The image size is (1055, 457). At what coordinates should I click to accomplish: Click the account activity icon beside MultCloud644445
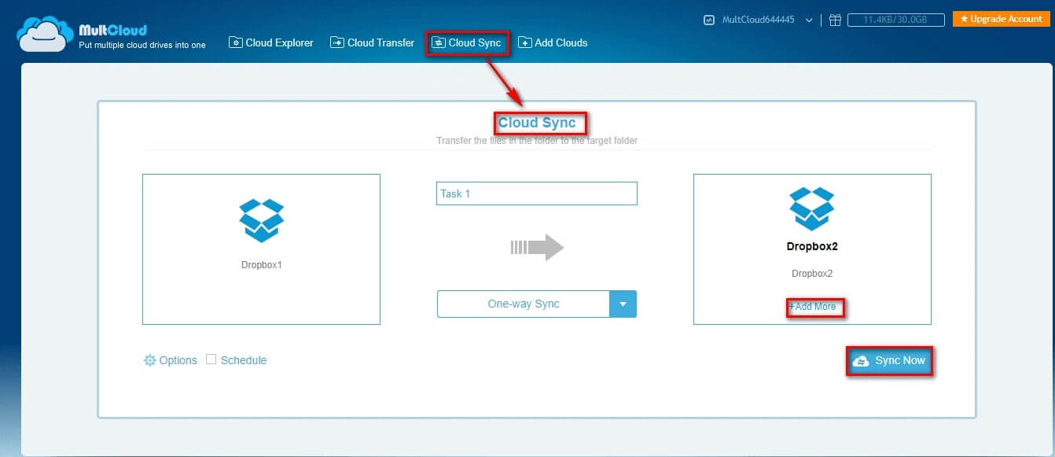[709, 20]
